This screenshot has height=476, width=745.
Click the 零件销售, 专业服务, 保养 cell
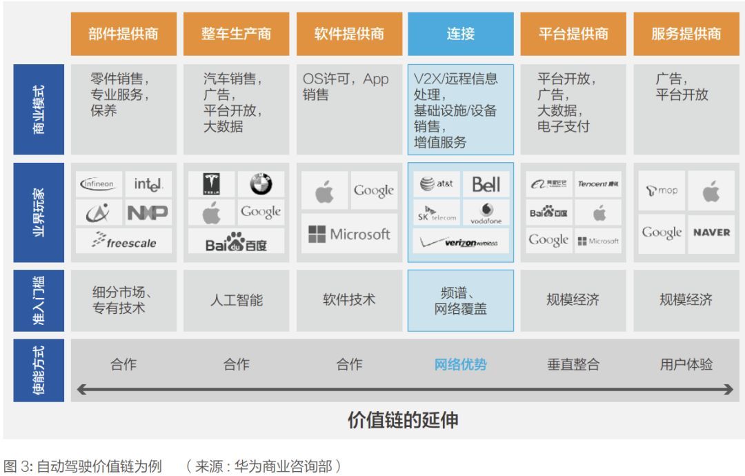(123, 109)
